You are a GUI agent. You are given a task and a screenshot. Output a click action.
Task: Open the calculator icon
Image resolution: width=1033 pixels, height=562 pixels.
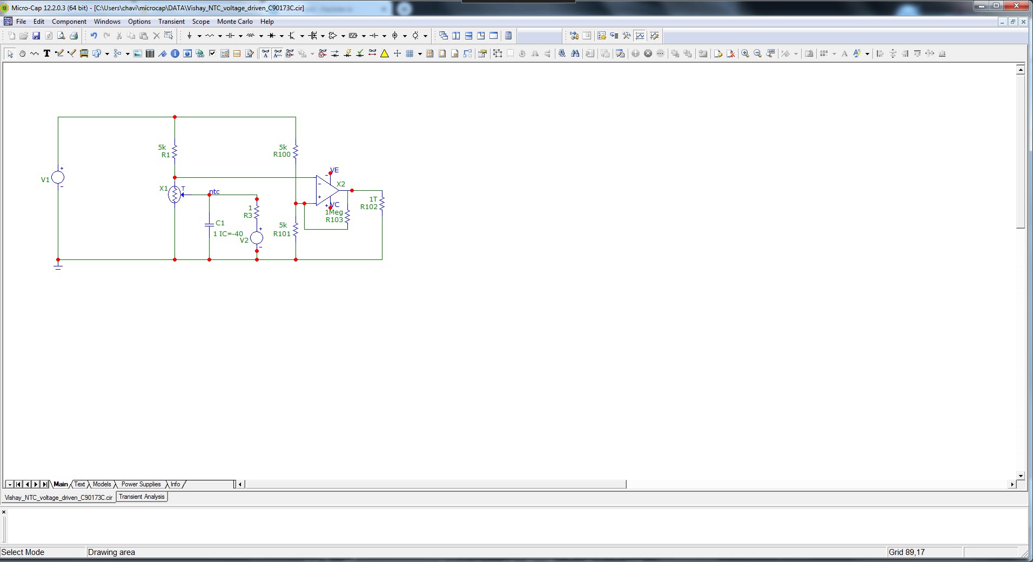click(x=508, y=36)
